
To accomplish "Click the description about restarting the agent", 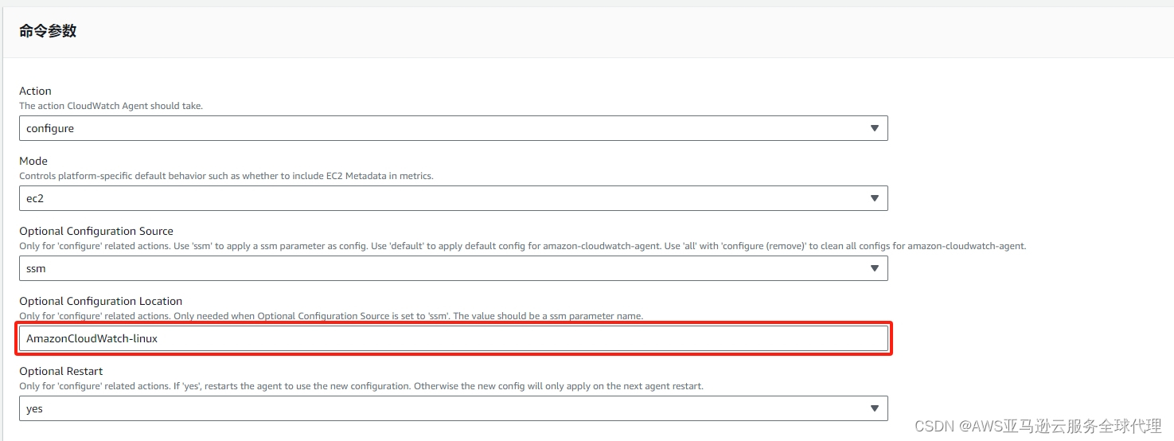I will (x=361, y=386).
